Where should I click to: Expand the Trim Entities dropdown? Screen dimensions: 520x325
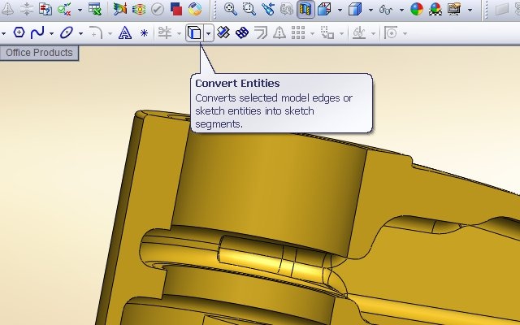tap(179, 33)
